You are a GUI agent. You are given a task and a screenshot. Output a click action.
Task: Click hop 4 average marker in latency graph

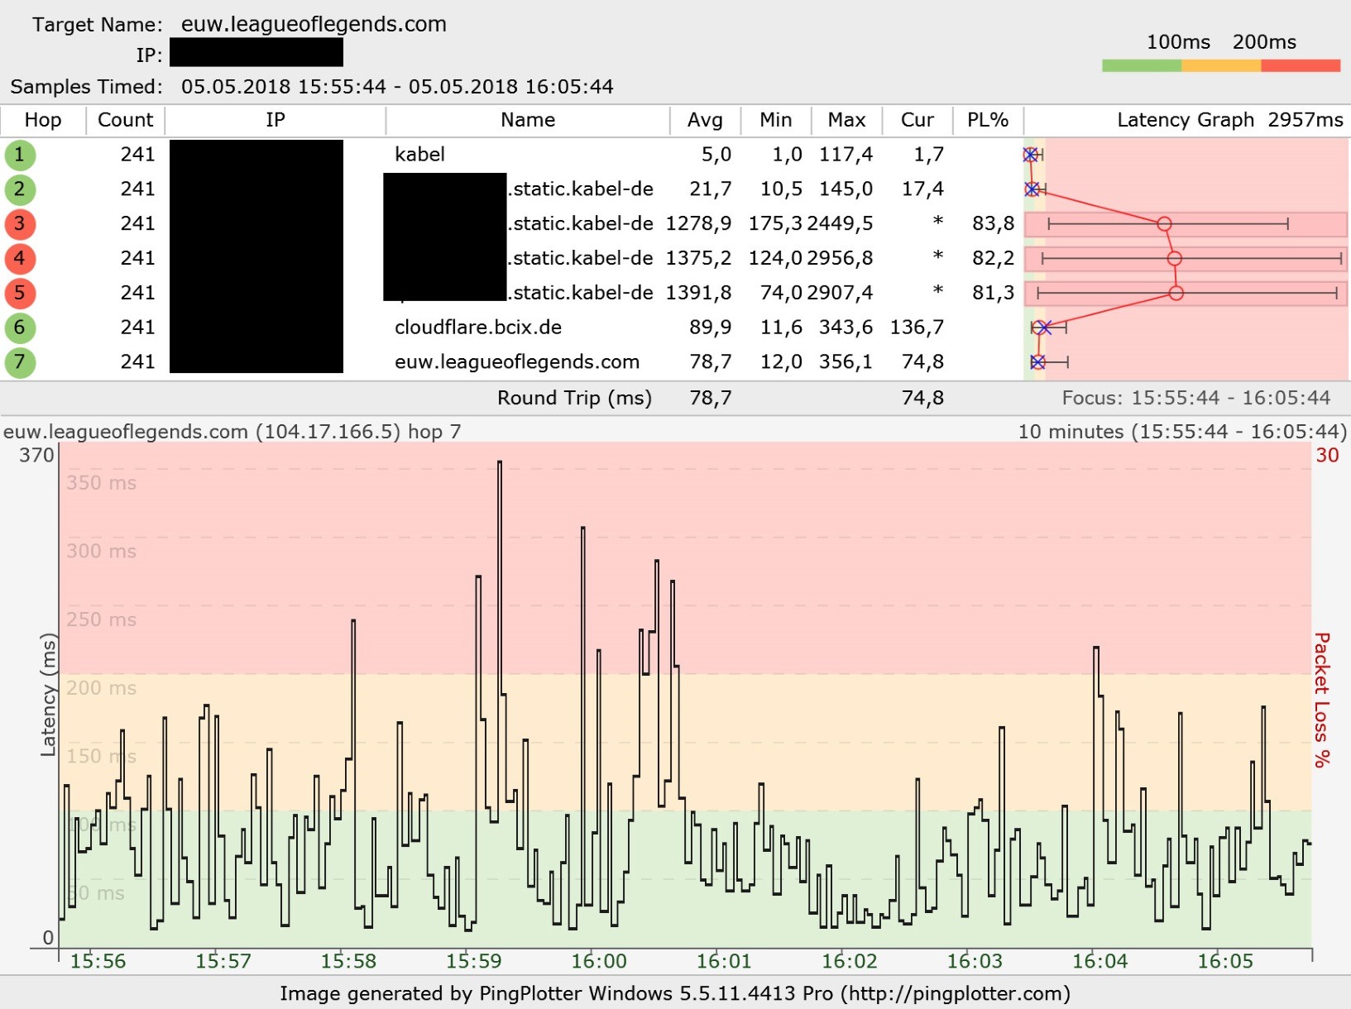(1174, 259)
